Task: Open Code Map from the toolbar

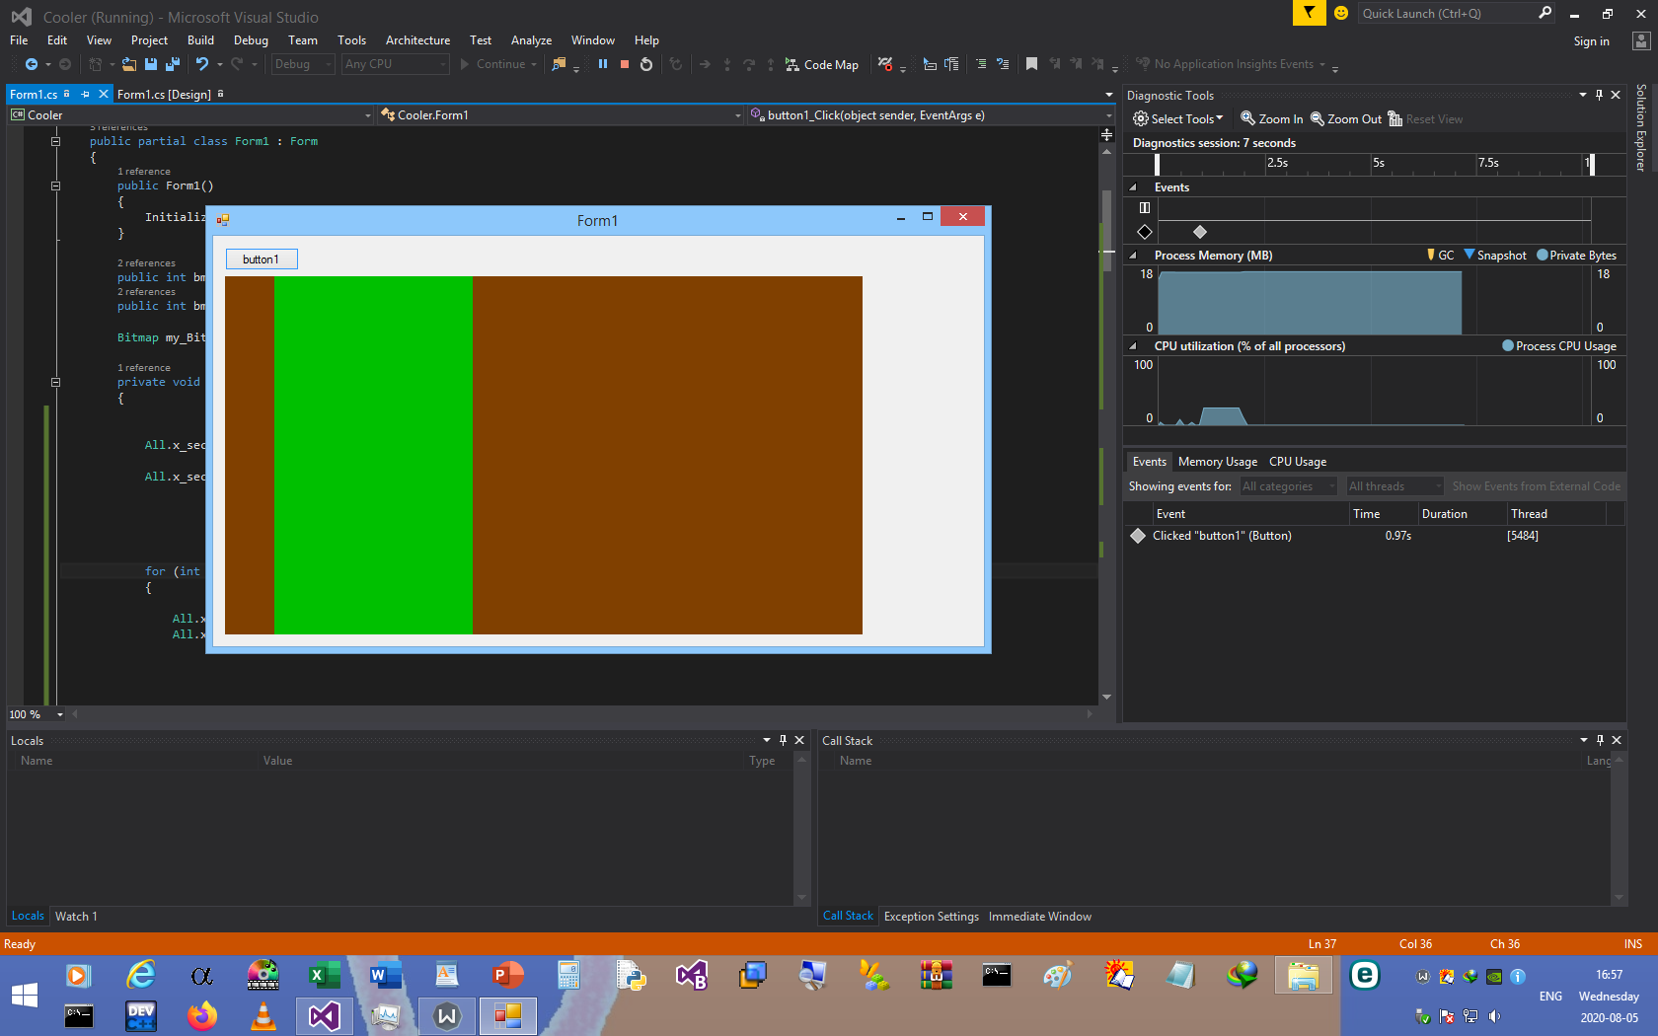Action: 822,64
